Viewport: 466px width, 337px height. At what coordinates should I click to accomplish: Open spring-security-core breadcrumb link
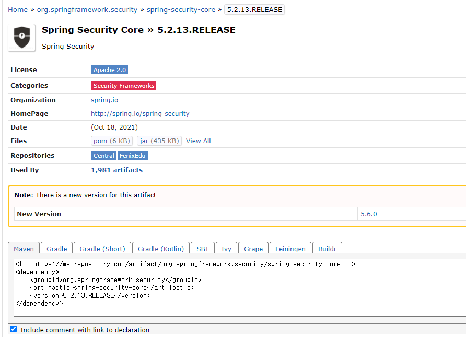pyautogui.click(x=181, y=10)
